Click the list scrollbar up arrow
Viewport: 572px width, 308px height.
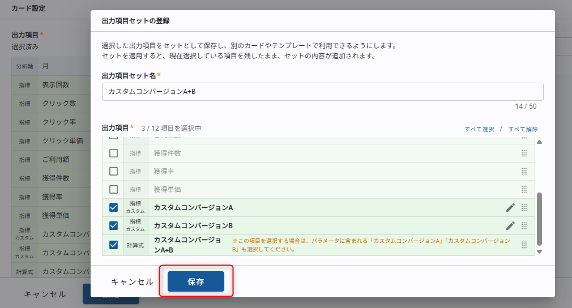pyautogui.click(x=540, y=142)
